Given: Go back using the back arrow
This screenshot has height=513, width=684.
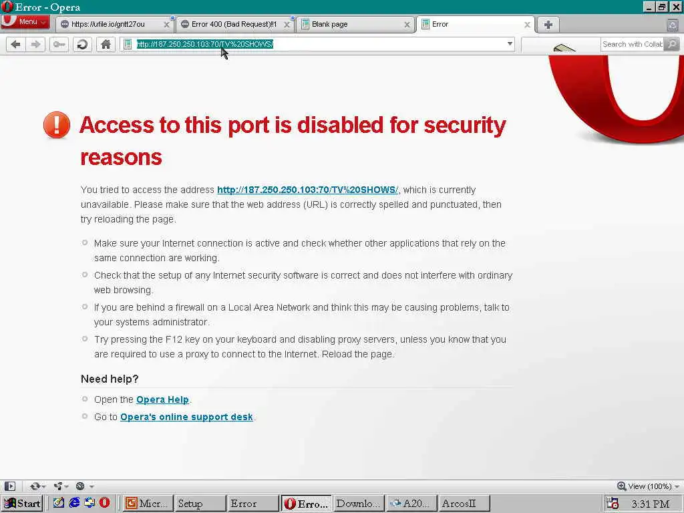Looking at the screenshot, I should point(16,44).
